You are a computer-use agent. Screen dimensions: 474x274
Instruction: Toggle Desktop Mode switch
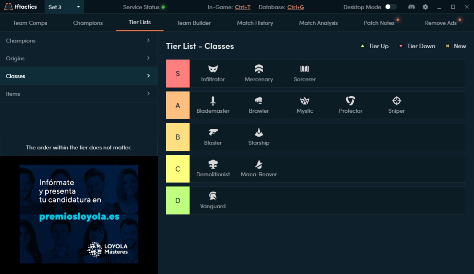[x=391, y=7]
